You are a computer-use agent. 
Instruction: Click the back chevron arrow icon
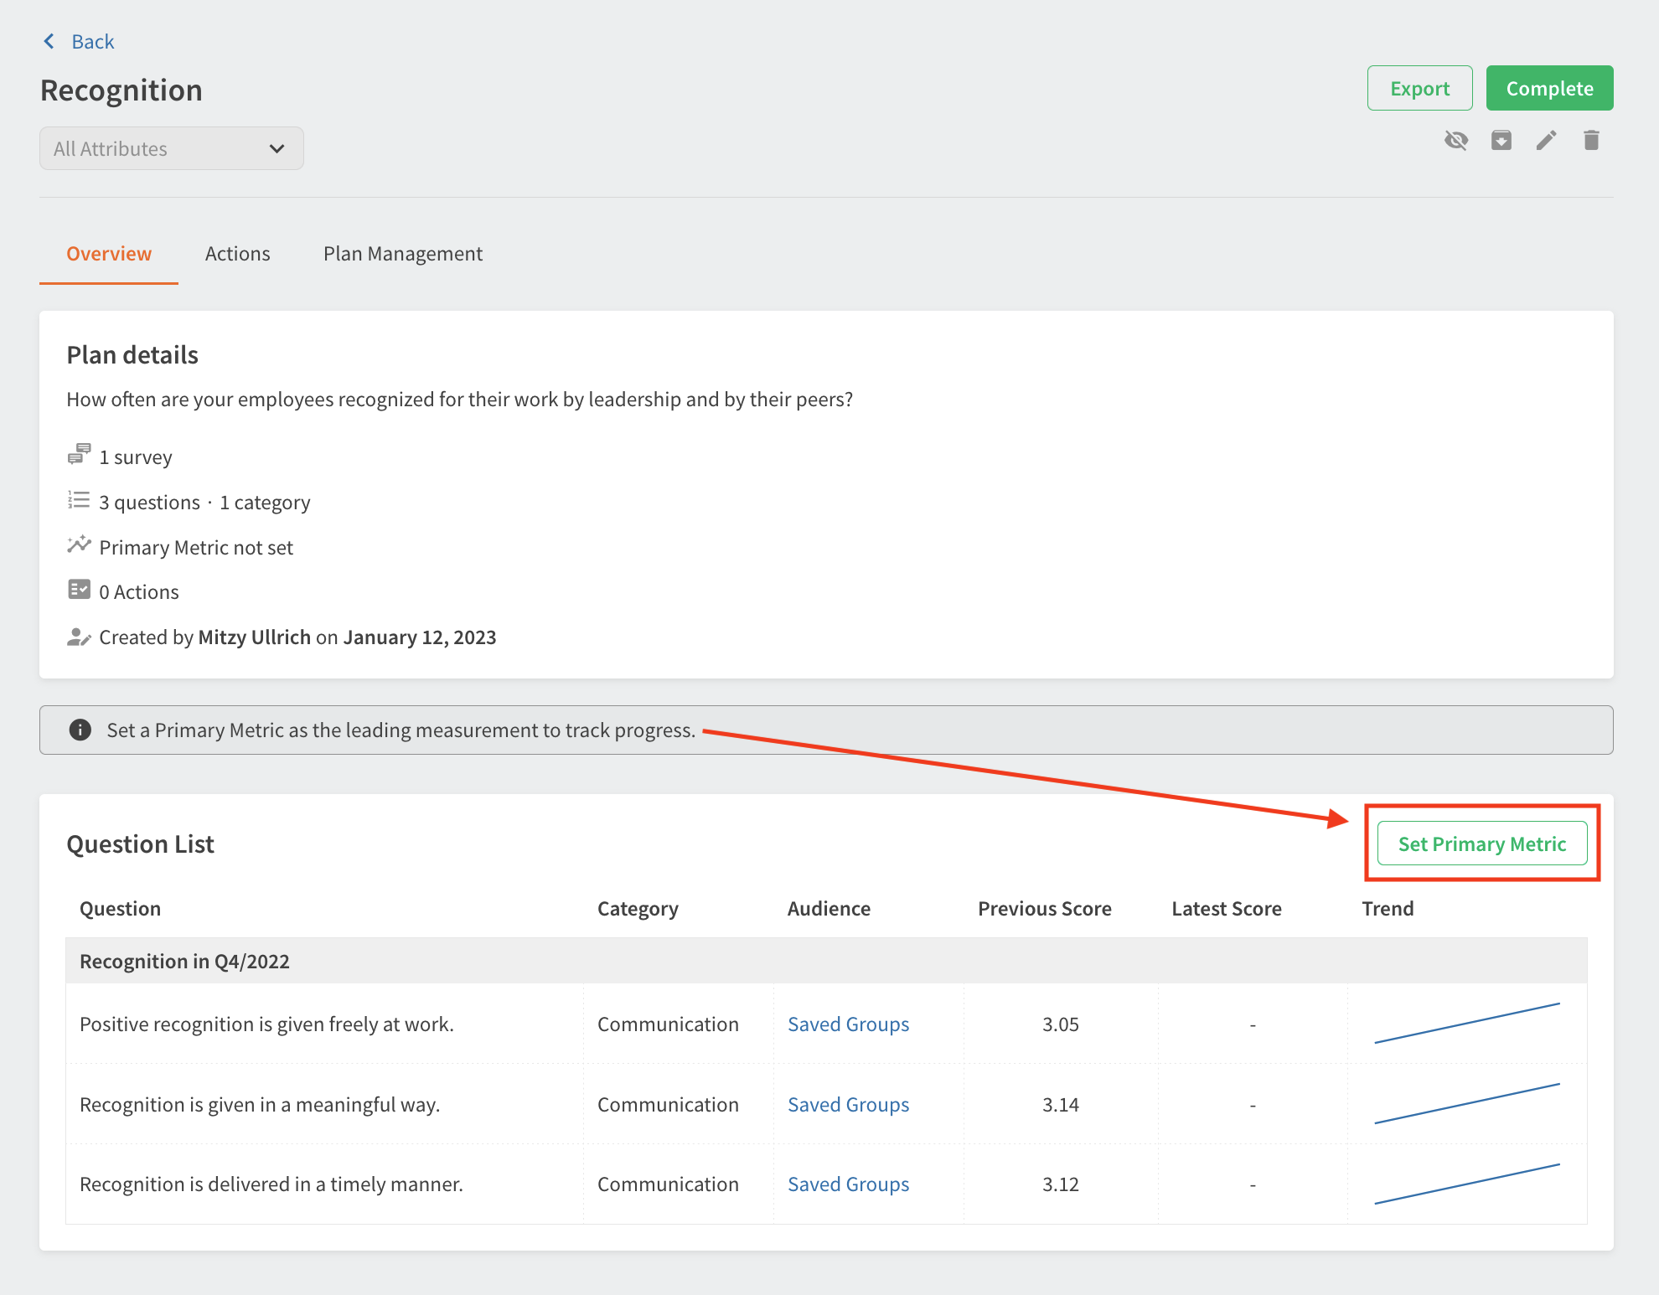[x=49, y=41]
